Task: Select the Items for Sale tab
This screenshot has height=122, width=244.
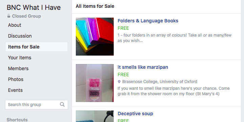Action: 37,47
